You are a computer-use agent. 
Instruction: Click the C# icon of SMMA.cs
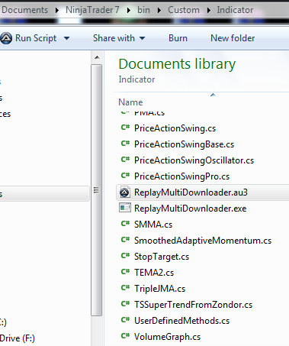click(125, 224)
